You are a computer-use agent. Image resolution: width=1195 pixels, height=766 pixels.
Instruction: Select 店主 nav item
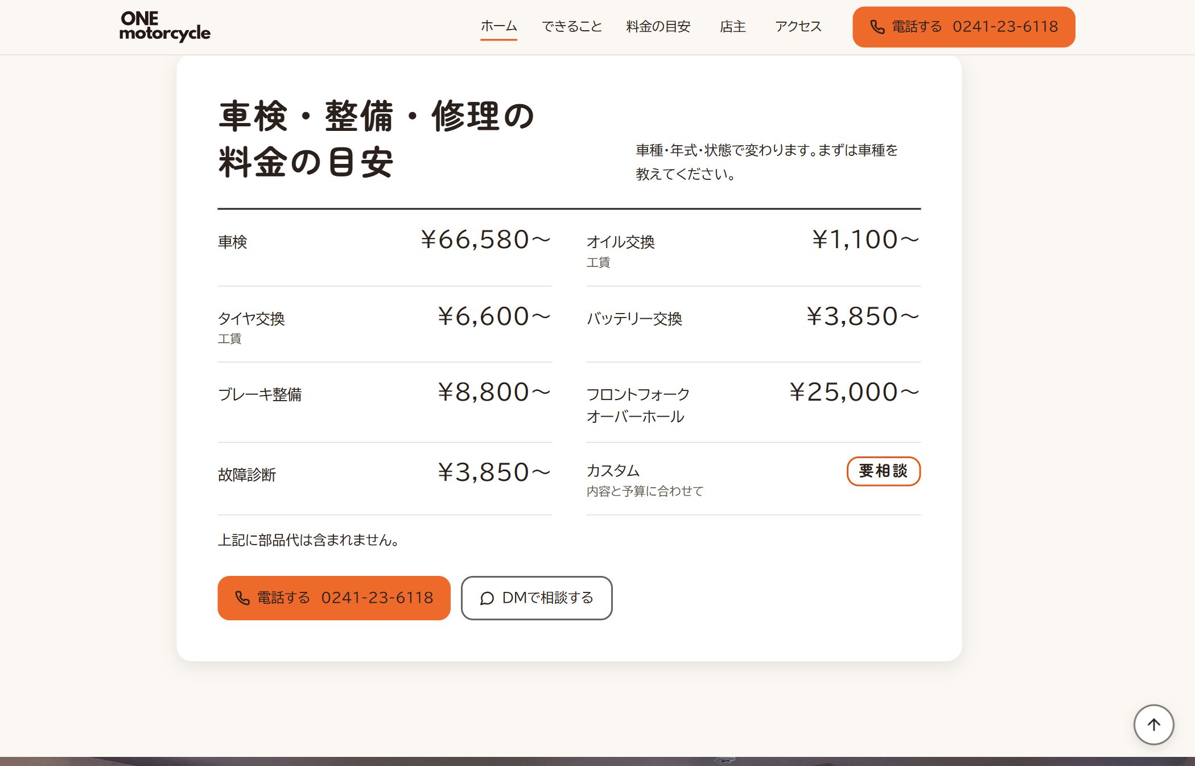(x=732, y=27)
